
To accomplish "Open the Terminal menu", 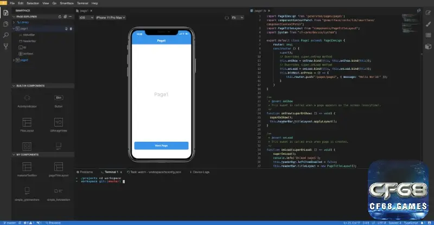I will click(82, 3).
